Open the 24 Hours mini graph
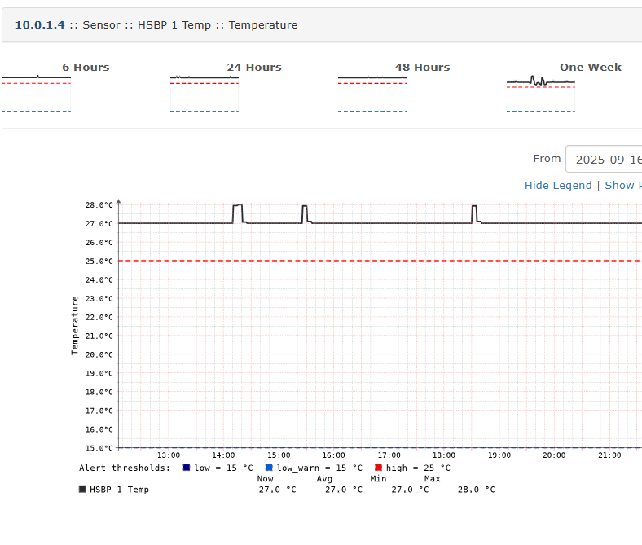The height and width of the screenshot is (545, 642). pyautogui.click(x=204, y=93)
